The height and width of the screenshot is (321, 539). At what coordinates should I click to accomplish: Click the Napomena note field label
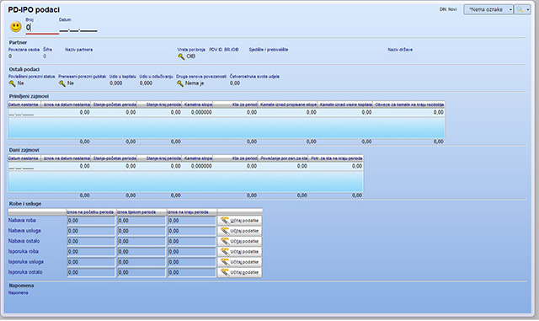(x=19, y=293)
